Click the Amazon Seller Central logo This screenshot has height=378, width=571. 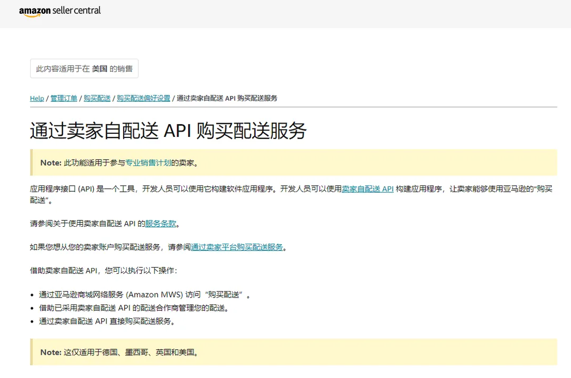[60, 11]
